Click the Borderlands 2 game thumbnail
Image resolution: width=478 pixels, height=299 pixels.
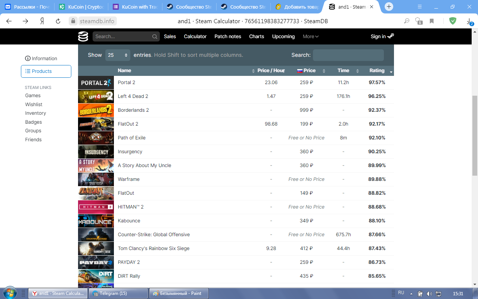[96, 110]
